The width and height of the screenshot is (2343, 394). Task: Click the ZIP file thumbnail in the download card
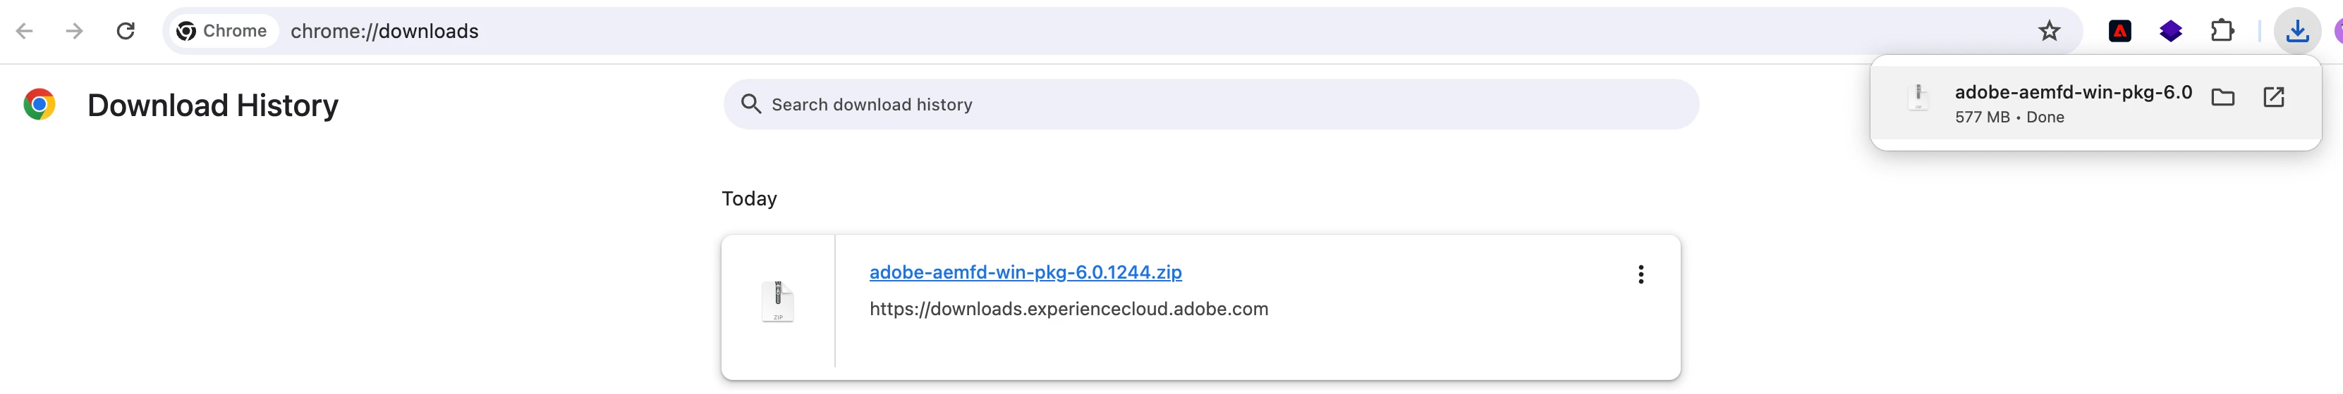778,301
